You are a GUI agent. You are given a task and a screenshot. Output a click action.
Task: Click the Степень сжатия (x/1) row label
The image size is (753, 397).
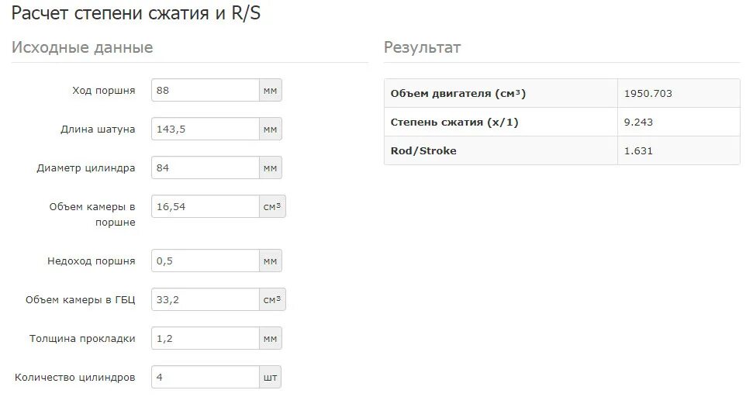454,122
